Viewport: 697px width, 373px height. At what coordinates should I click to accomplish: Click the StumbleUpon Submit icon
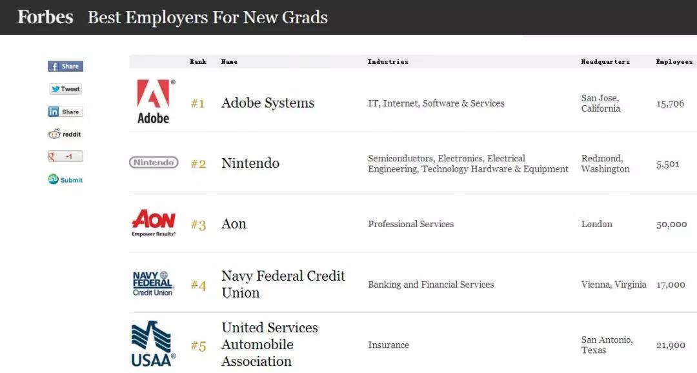(65, 179)
